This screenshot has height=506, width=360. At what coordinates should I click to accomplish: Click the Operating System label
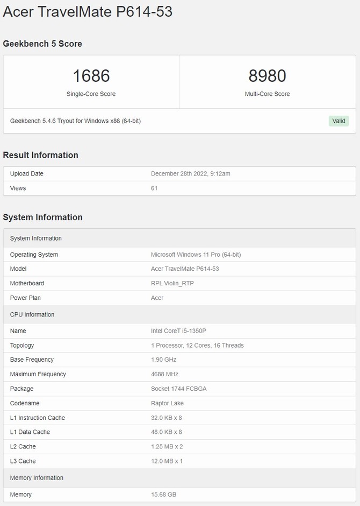click(34, 255)
